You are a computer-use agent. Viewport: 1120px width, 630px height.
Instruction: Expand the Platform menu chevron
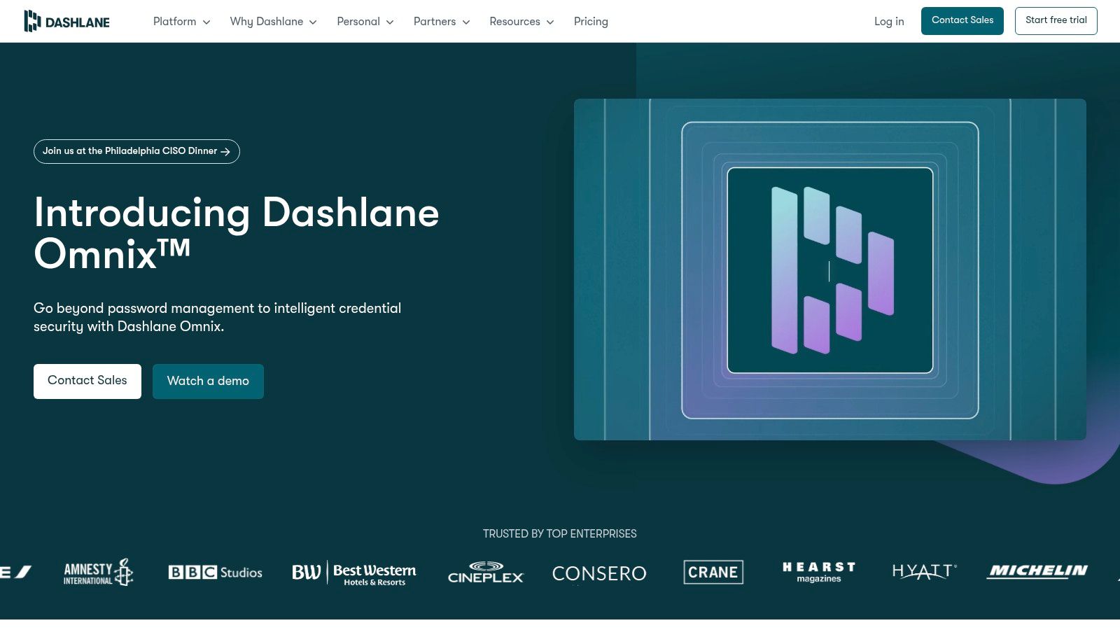206,22
